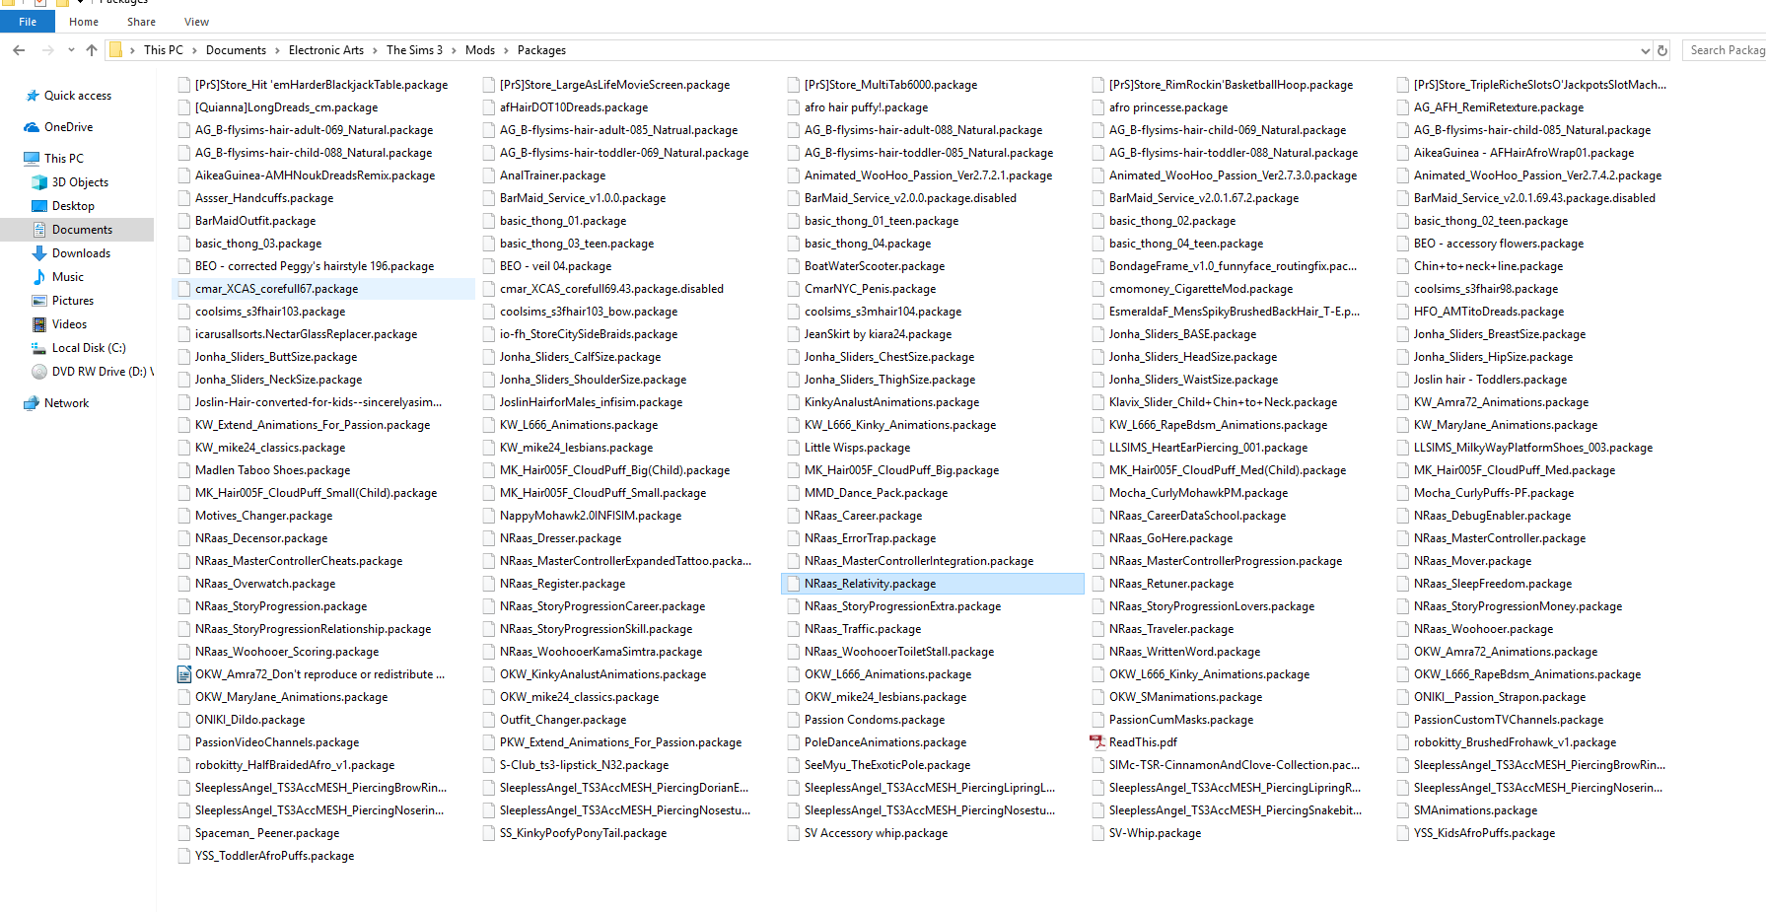Expand the chevron after Documents breadcrumb

[x=277, y=50]
